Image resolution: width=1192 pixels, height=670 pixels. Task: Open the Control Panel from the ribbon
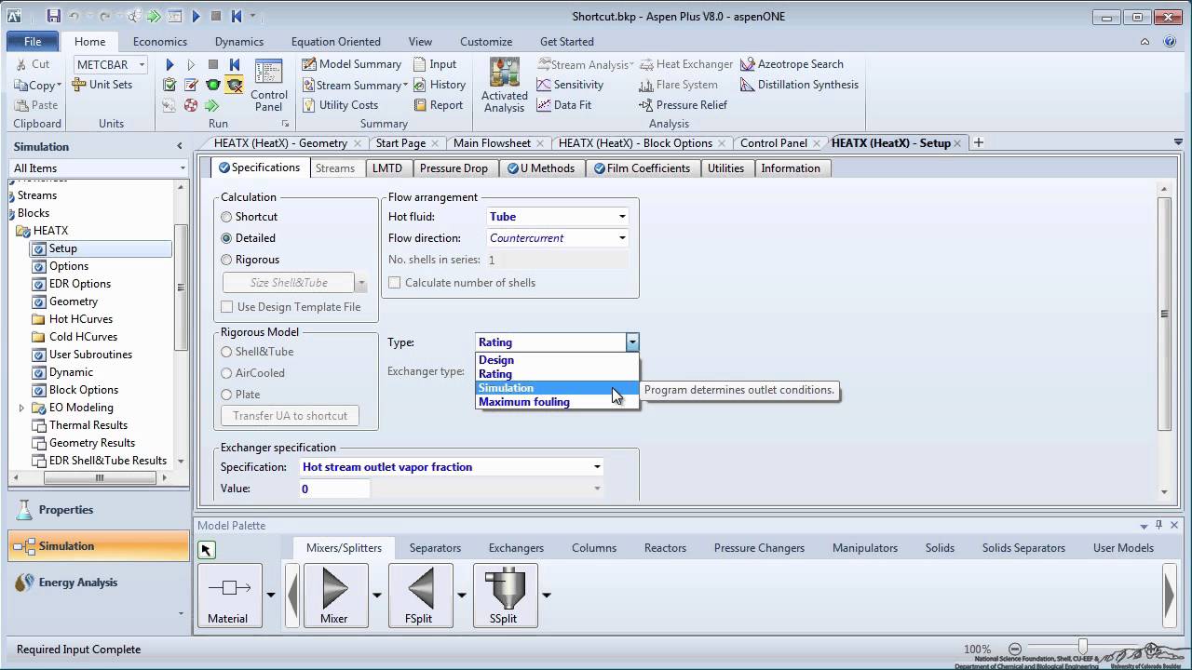268,86
